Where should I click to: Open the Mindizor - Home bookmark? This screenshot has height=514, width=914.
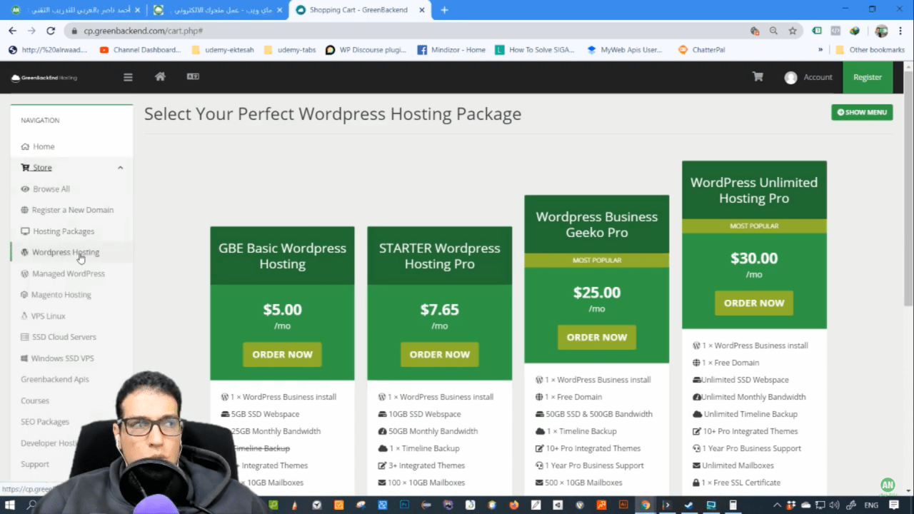(x=451, y=50)
